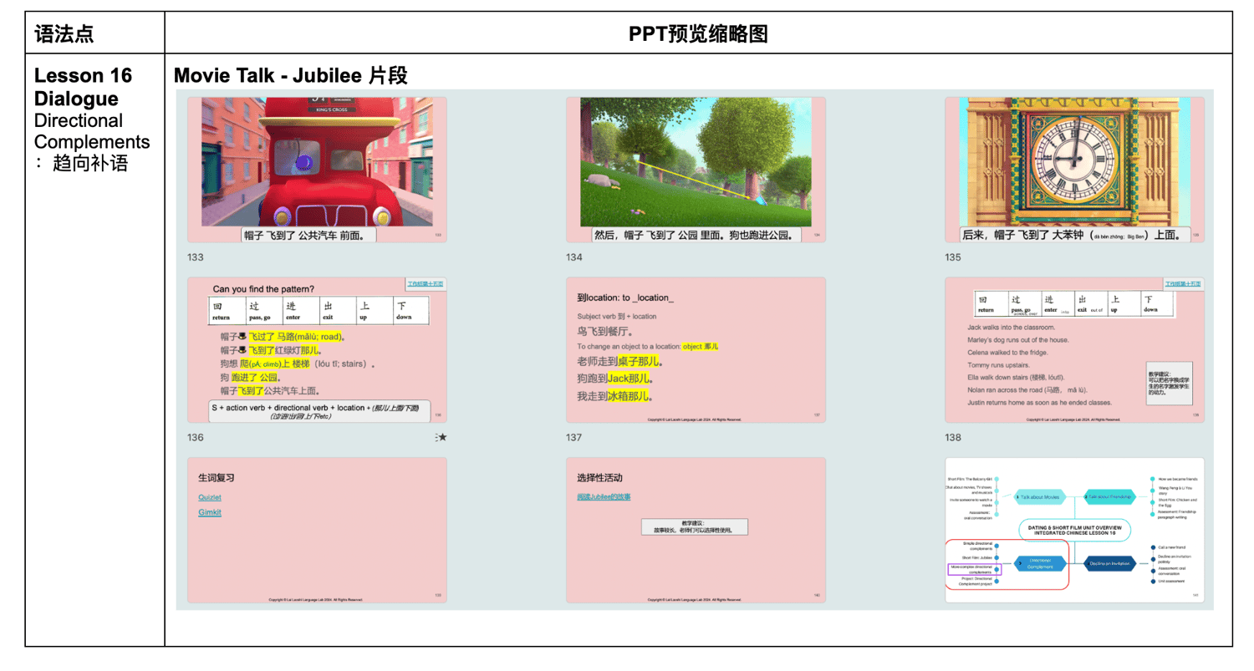Screen dimensions: 1254x671
Task: Click slide number 137 label
Action: (574, 438)
